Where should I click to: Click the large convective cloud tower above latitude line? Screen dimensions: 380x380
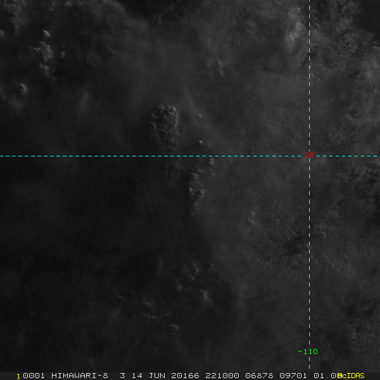165,126
